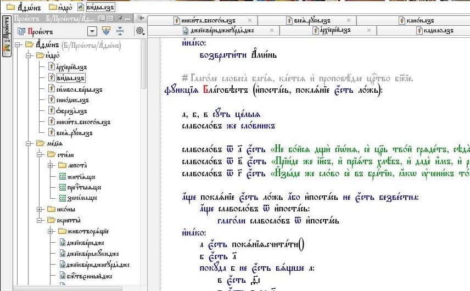
Task: Open the Проектъ view dropdown arrow
Action: tap(92, 31)
